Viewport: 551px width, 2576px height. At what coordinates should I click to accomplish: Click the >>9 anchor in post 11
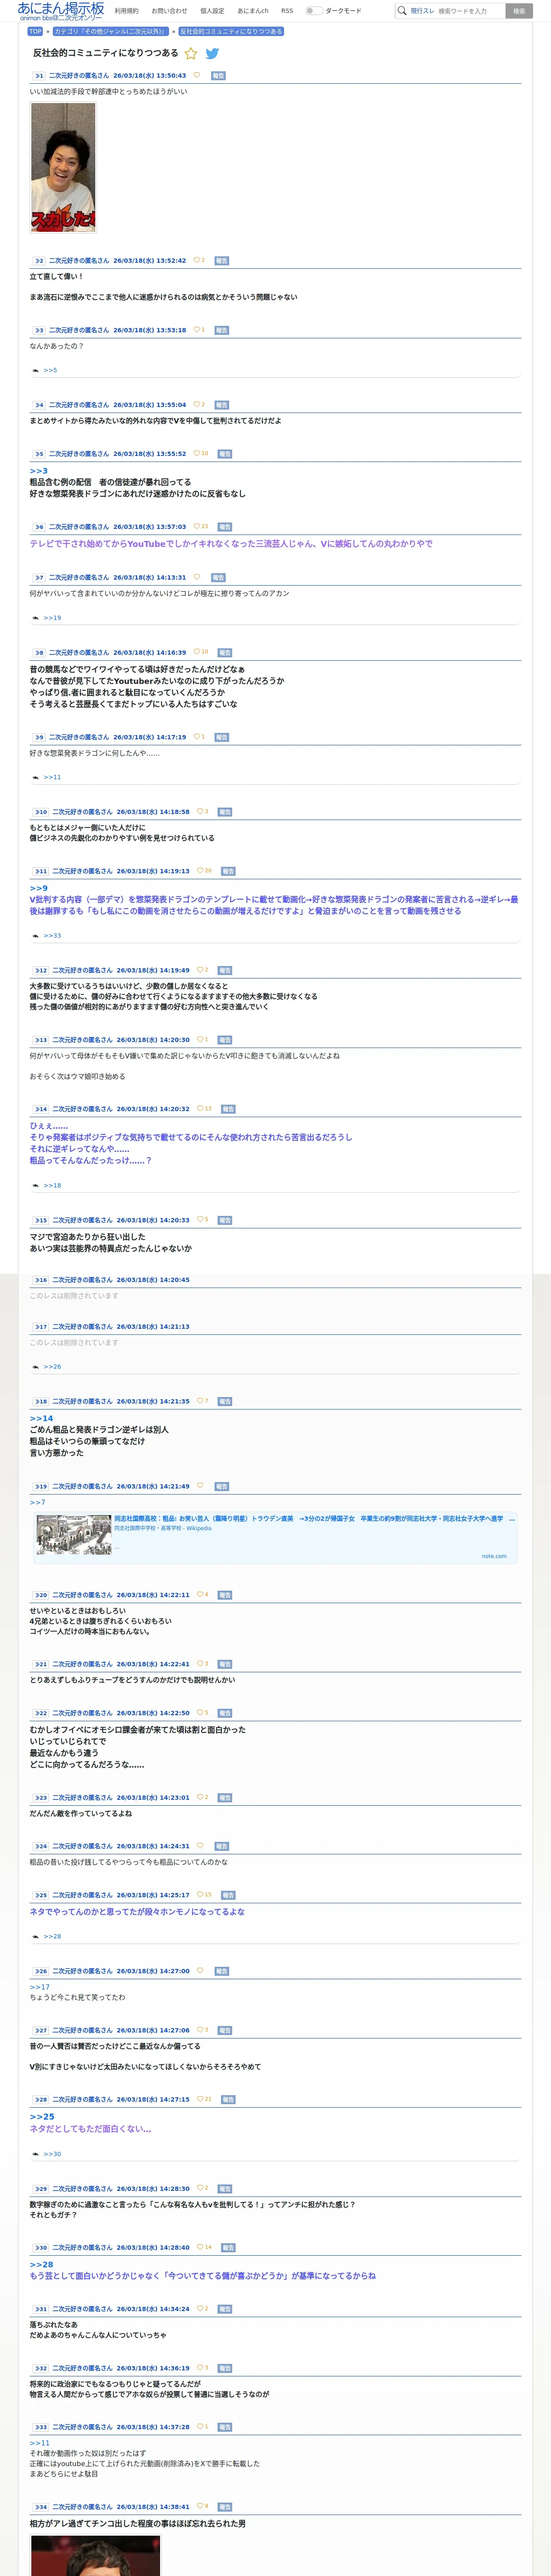tap(38, 888)
